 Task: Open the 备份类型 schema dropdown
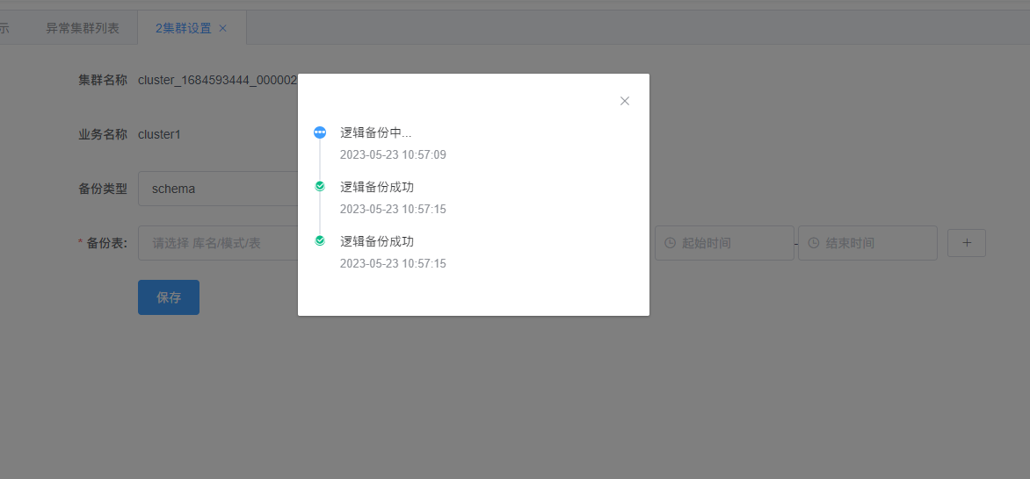(x=218, y=189)
